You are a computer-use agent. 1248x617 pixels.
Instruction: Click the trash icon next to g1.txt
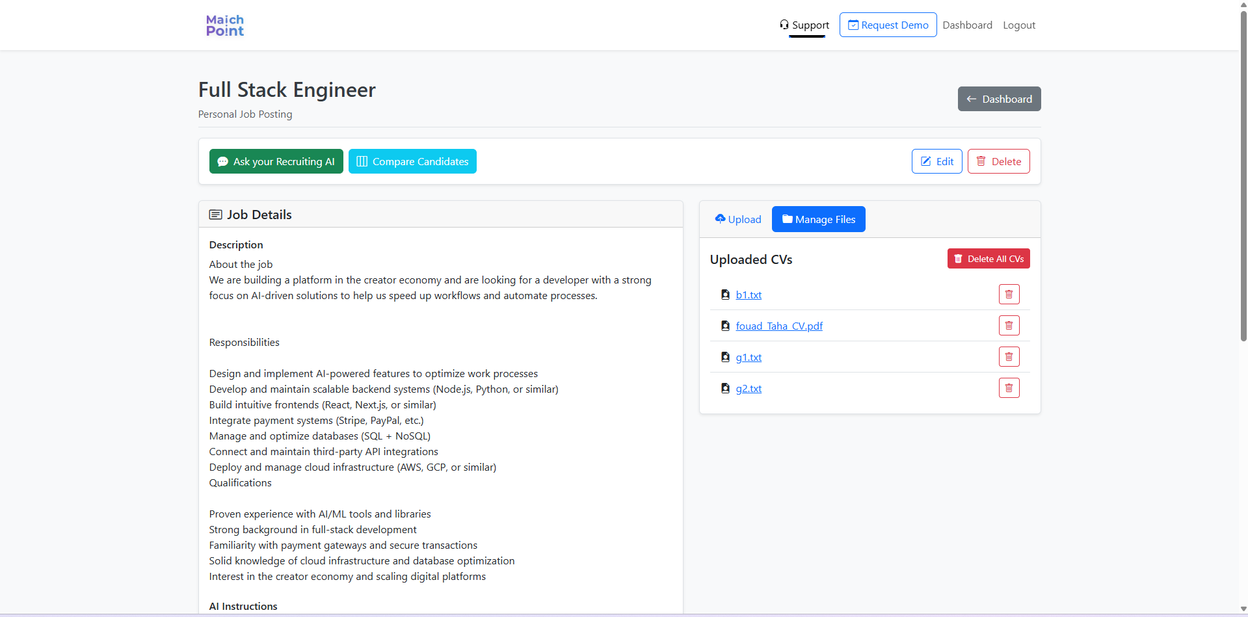1009,356
